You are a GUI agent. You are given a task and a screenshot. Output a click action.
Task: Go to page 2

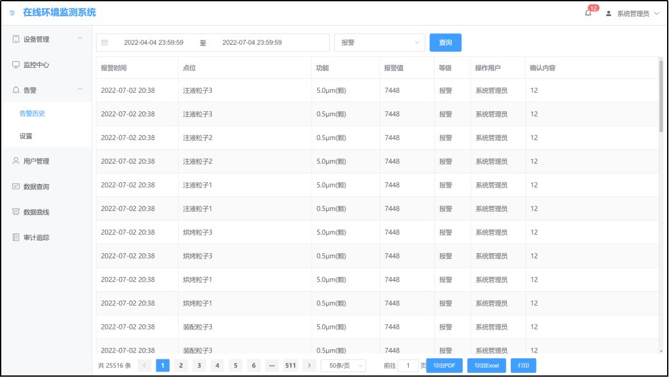coord(181,366)
